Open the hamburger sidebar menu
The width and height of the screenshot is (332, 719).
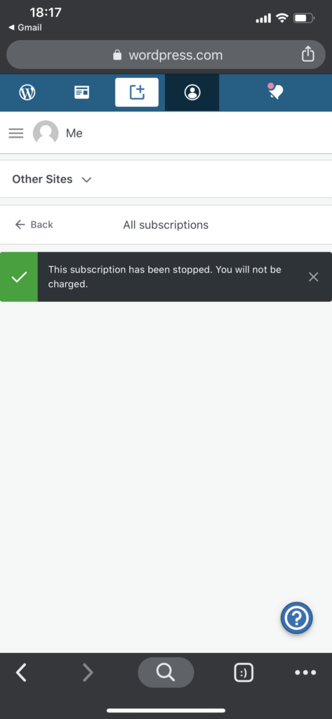[x=16, y=133]
